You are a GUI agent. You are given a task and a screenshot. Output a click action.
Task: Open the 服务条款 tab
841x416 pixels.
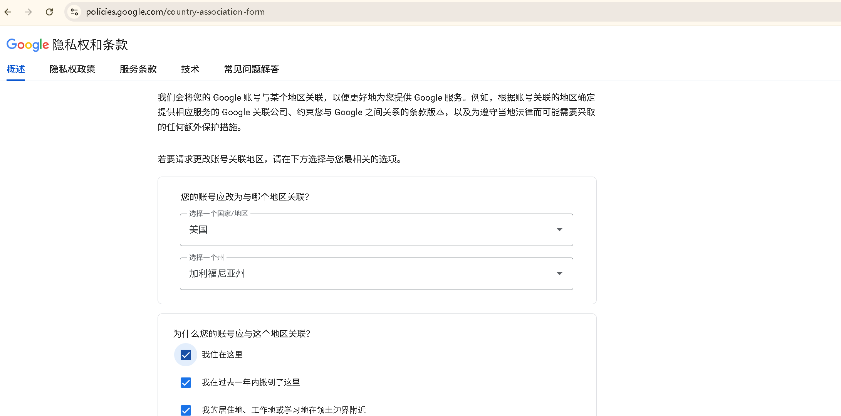point(138,69)
